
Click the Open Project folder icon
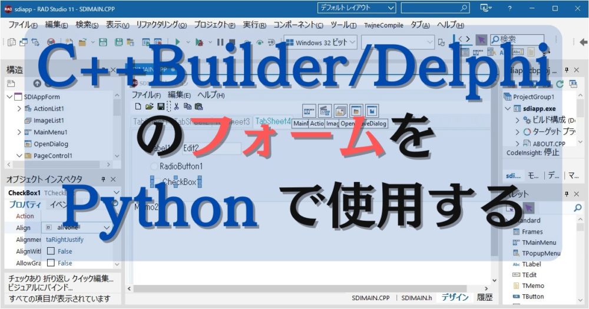pyautogui.click(x=82, y=42)
